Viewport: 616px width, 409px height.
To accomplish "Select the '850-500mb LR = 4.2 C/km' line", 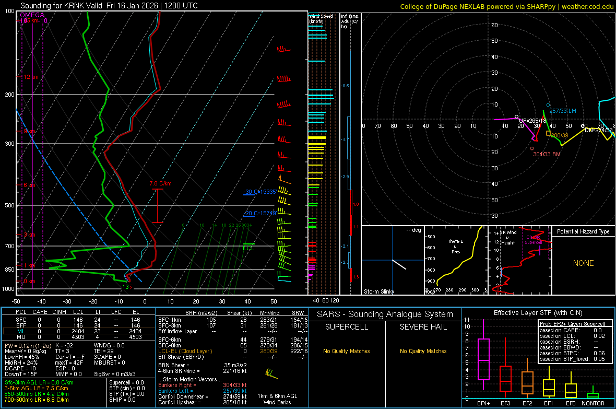I will click(x=37, y=394).
